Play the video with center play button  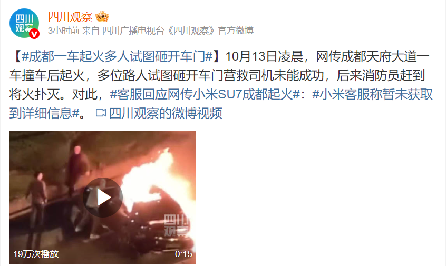(103, 198)
